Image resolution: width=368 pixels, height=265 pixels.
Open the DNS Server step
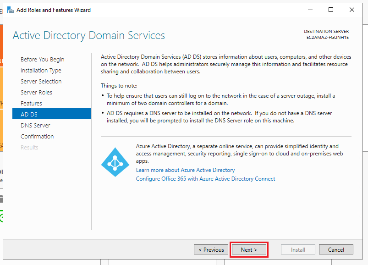pos(35,126)
